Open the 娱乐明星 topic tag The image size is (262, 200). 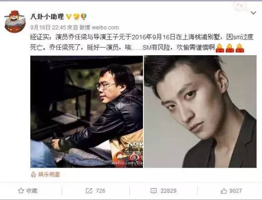49,175
